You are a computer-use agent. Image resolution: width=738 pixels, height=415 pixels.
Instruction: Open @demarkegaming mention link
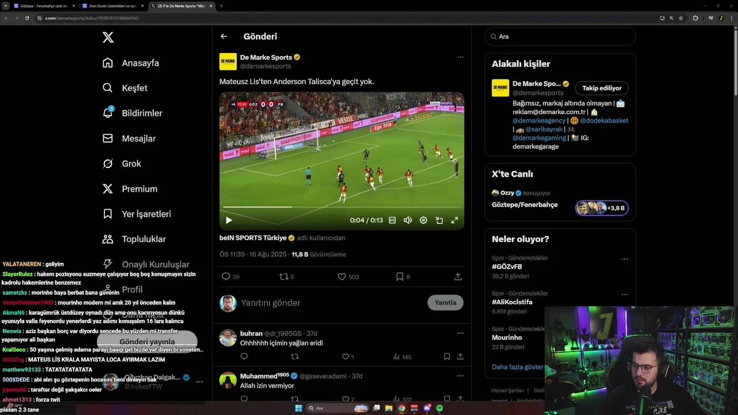pyautogui.click(x=540, y=138)
